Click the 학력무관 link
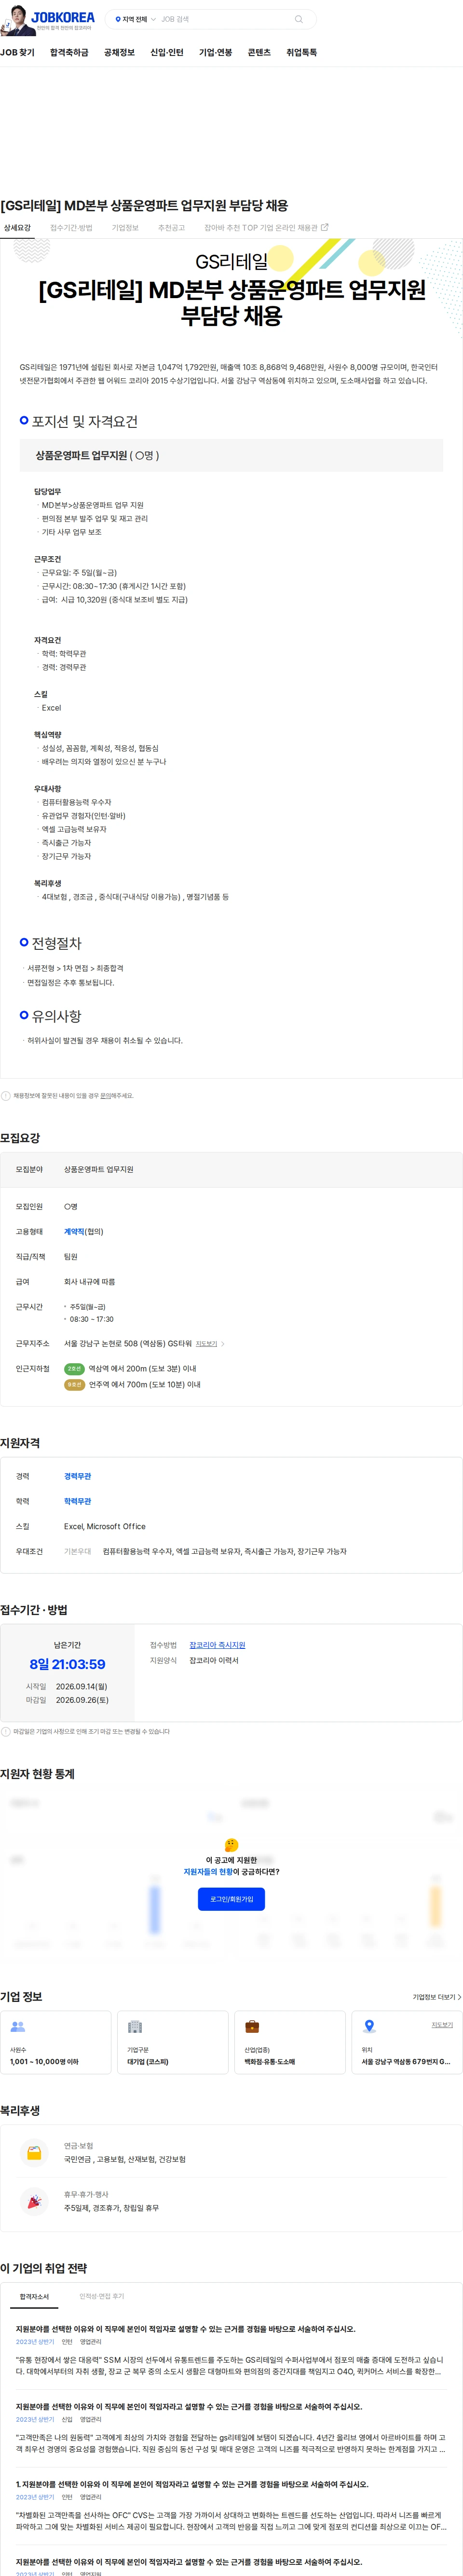 tap(77, 1501)
